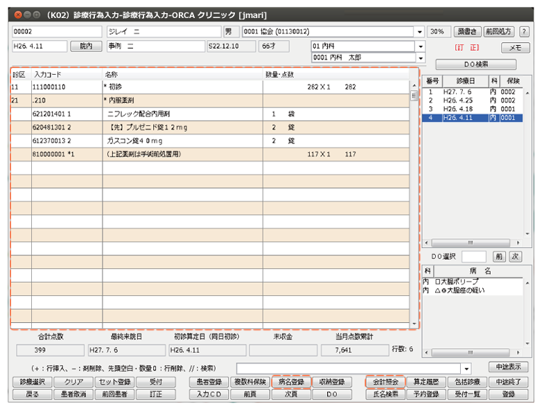Click the ? help button
The width and height of the screenshot is (544, 408).
pyautogui.click(x=524, y=32)
